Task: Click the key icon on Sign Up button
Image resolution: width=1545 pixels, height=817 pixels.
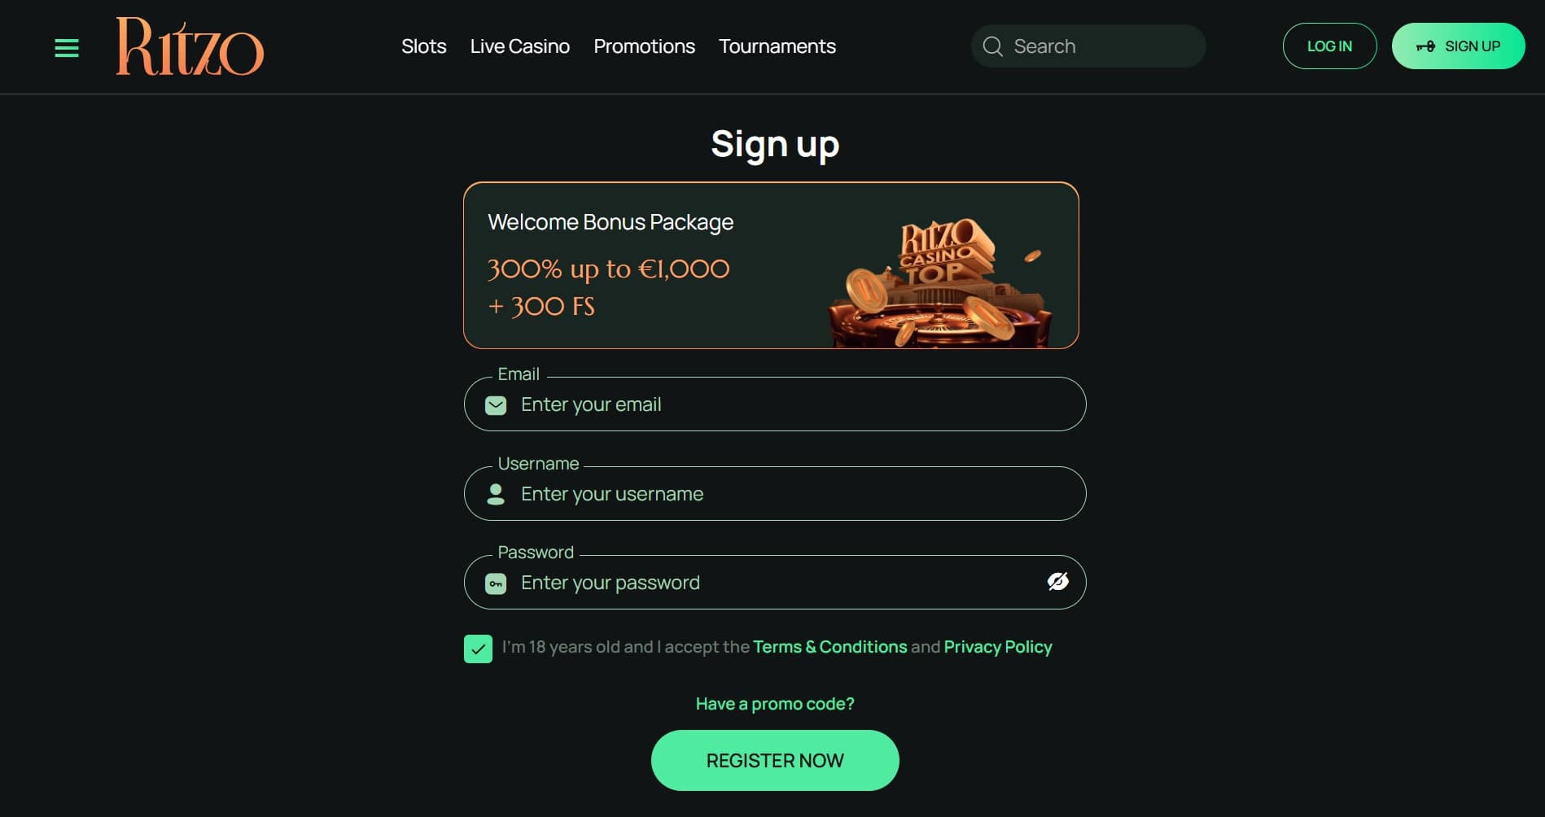Action: coord(1425,46)
